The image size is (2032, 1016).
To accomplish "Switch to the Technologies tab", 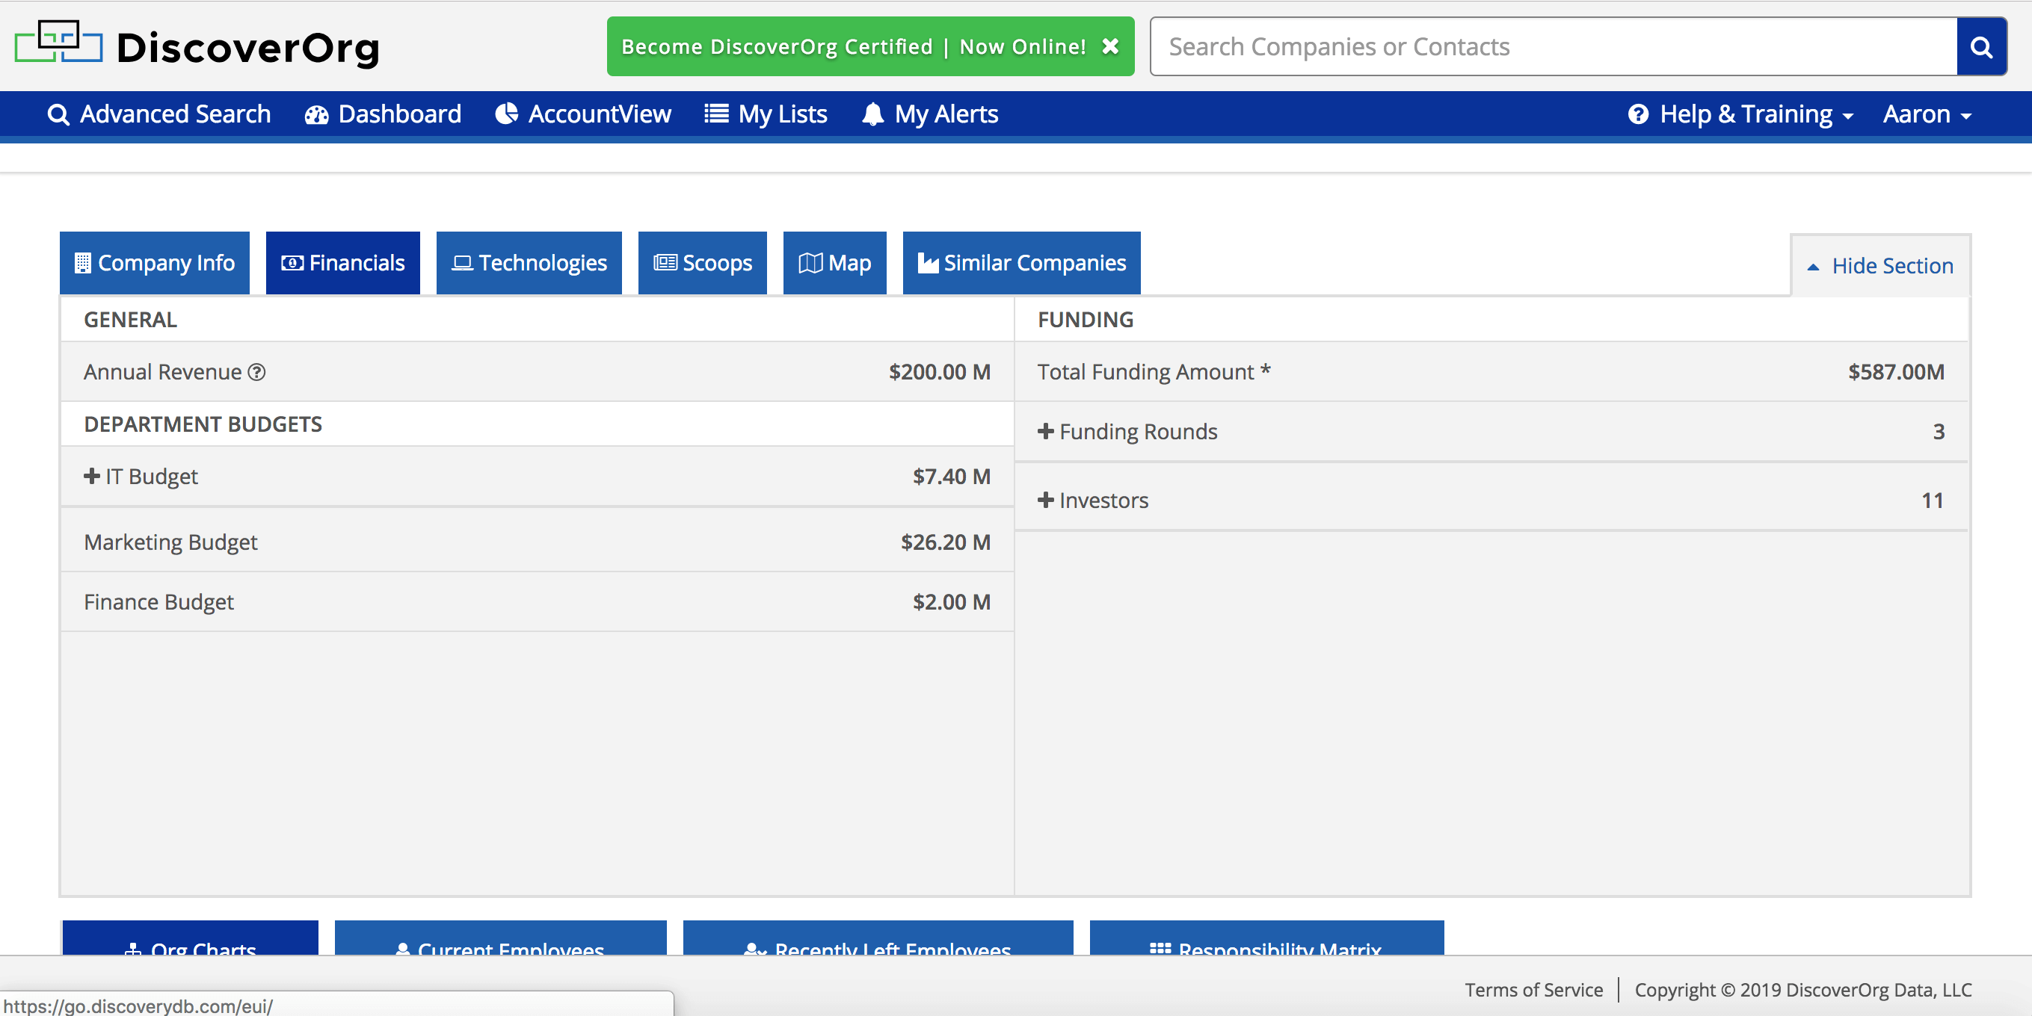I will [x=529, y=262].
